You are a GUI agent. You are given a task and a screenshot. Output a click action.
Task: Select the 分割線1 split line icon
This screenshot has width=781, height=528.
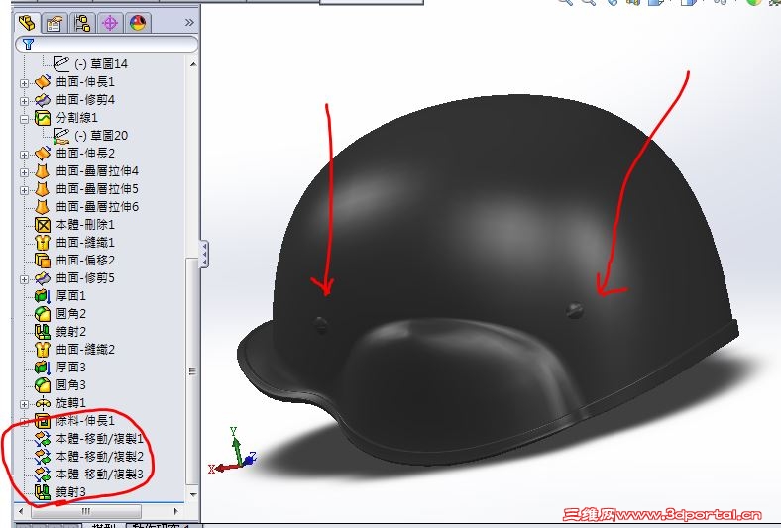click(43, 118)
